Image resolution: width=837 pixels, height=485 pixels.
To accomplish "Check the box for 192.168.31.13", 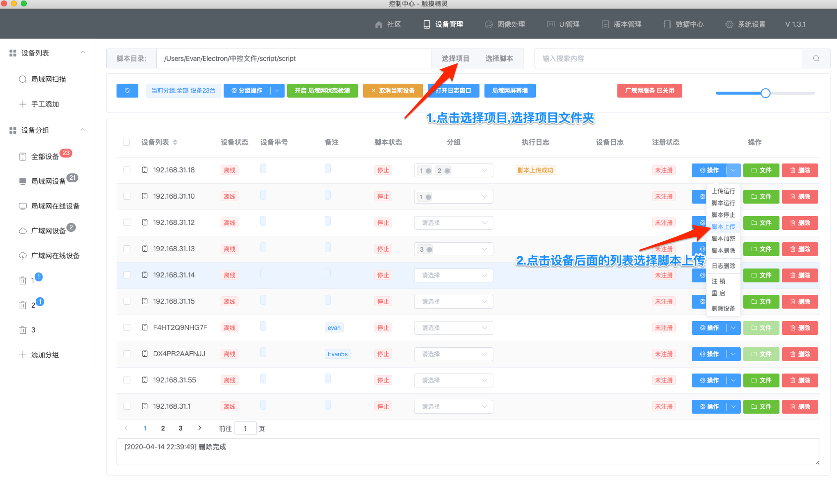I will click(x=127, y=249).
